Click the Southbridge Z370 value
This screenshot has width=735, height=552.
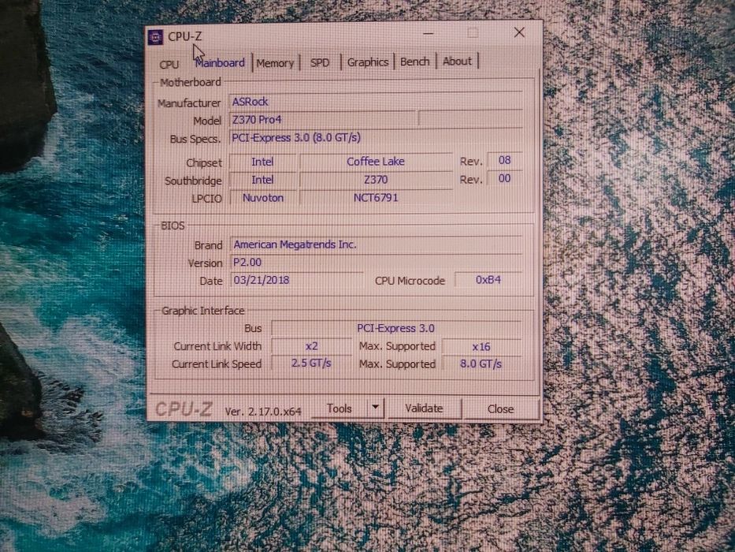pos(376,180)
